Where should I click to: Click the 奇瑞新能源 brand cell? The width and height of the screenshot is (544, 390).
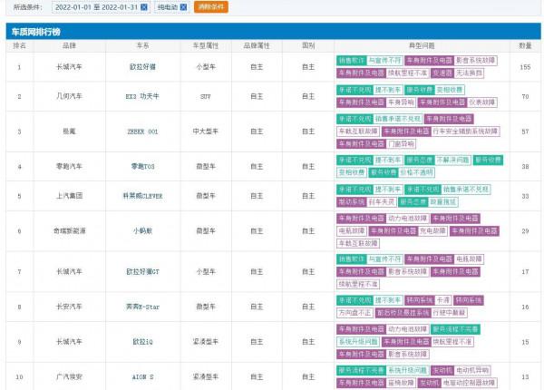70,231
